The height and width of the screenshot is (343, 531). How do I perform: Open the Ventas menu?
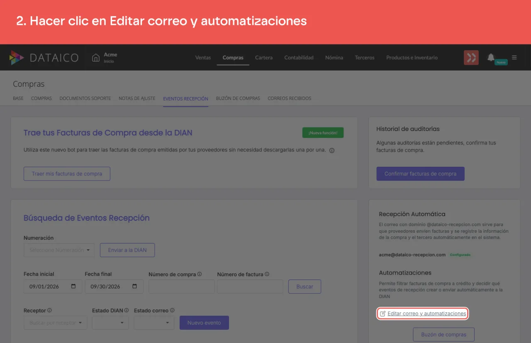[x=203, y=58]
